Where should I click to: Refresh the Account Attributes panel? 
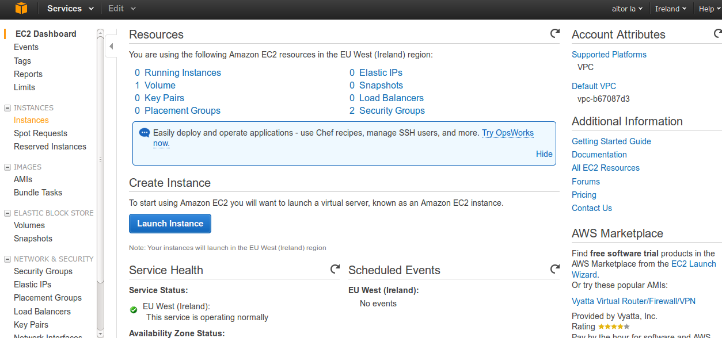tap(717, 34)
